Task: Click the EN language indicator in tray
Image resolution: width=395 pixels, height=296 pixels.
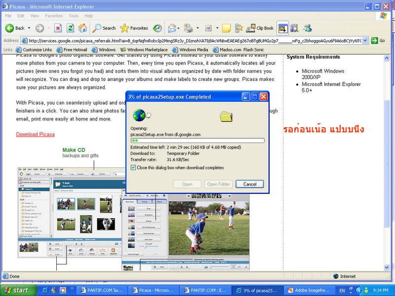Action: (342, 291)
